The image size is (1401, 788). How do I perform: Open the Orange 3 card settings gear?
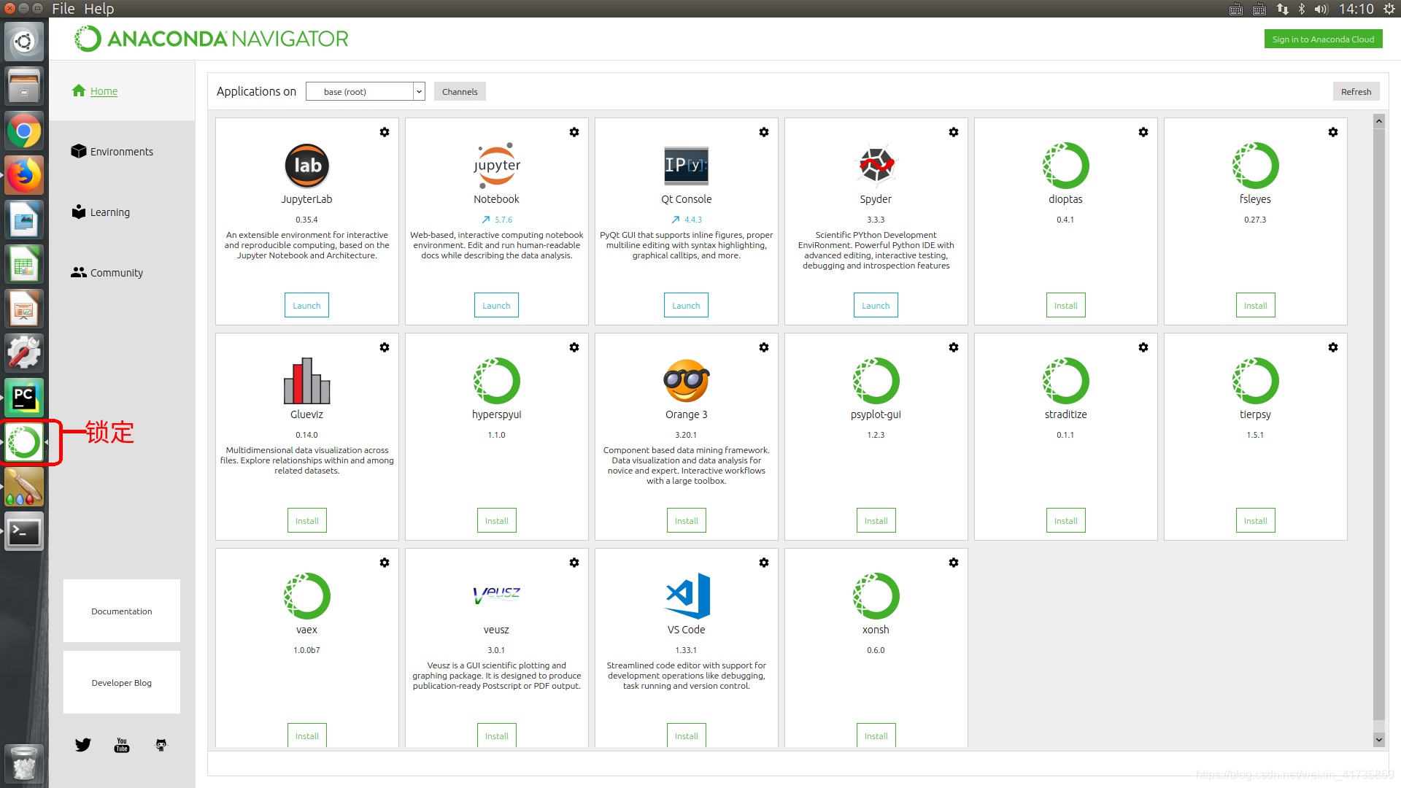click(x=764, y=347)
